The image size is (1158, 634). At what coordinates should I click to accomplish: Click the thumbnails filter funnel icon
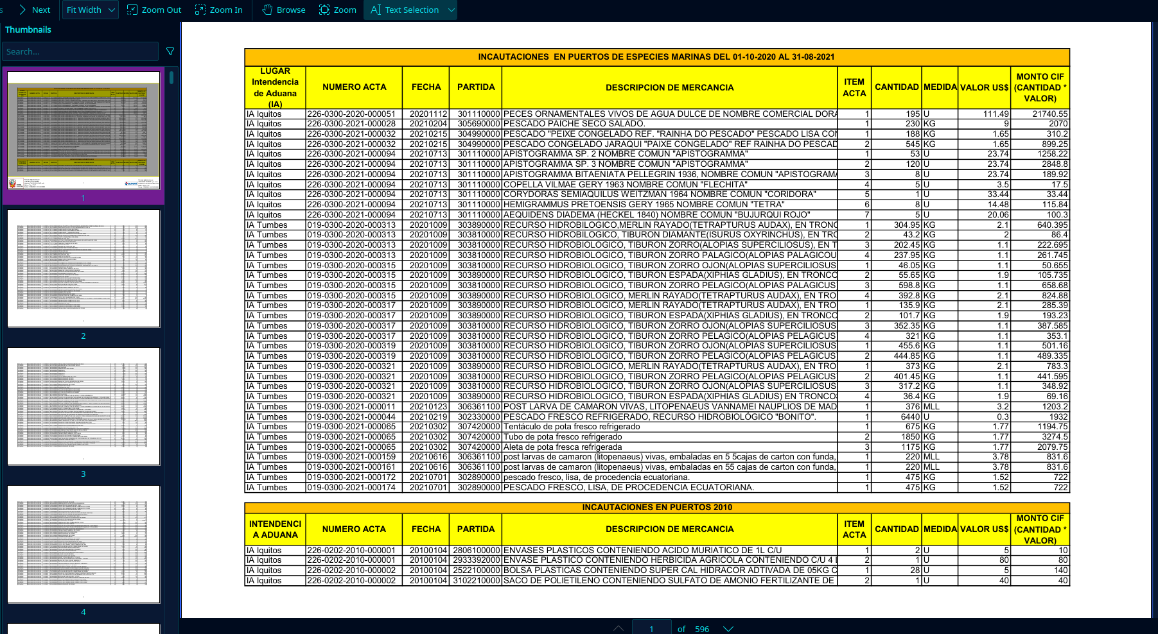point(170,51)
